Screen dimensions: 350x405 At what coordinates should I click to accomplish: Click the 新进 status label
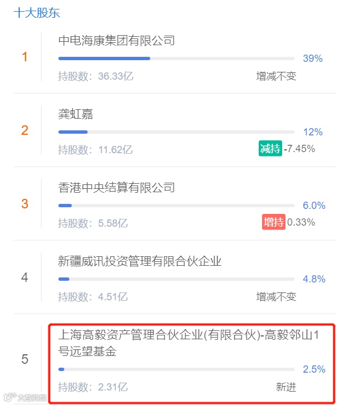click(x=286, y=387)
